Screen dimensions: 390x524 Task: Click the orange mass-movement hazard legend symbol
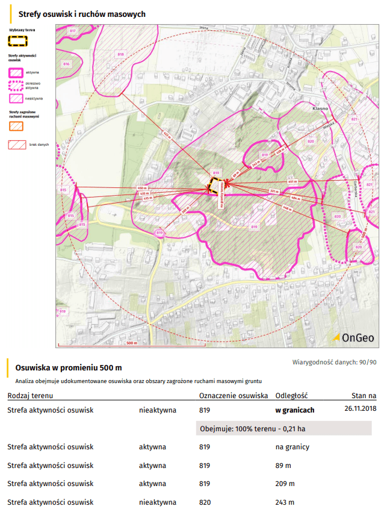[17, 126]
